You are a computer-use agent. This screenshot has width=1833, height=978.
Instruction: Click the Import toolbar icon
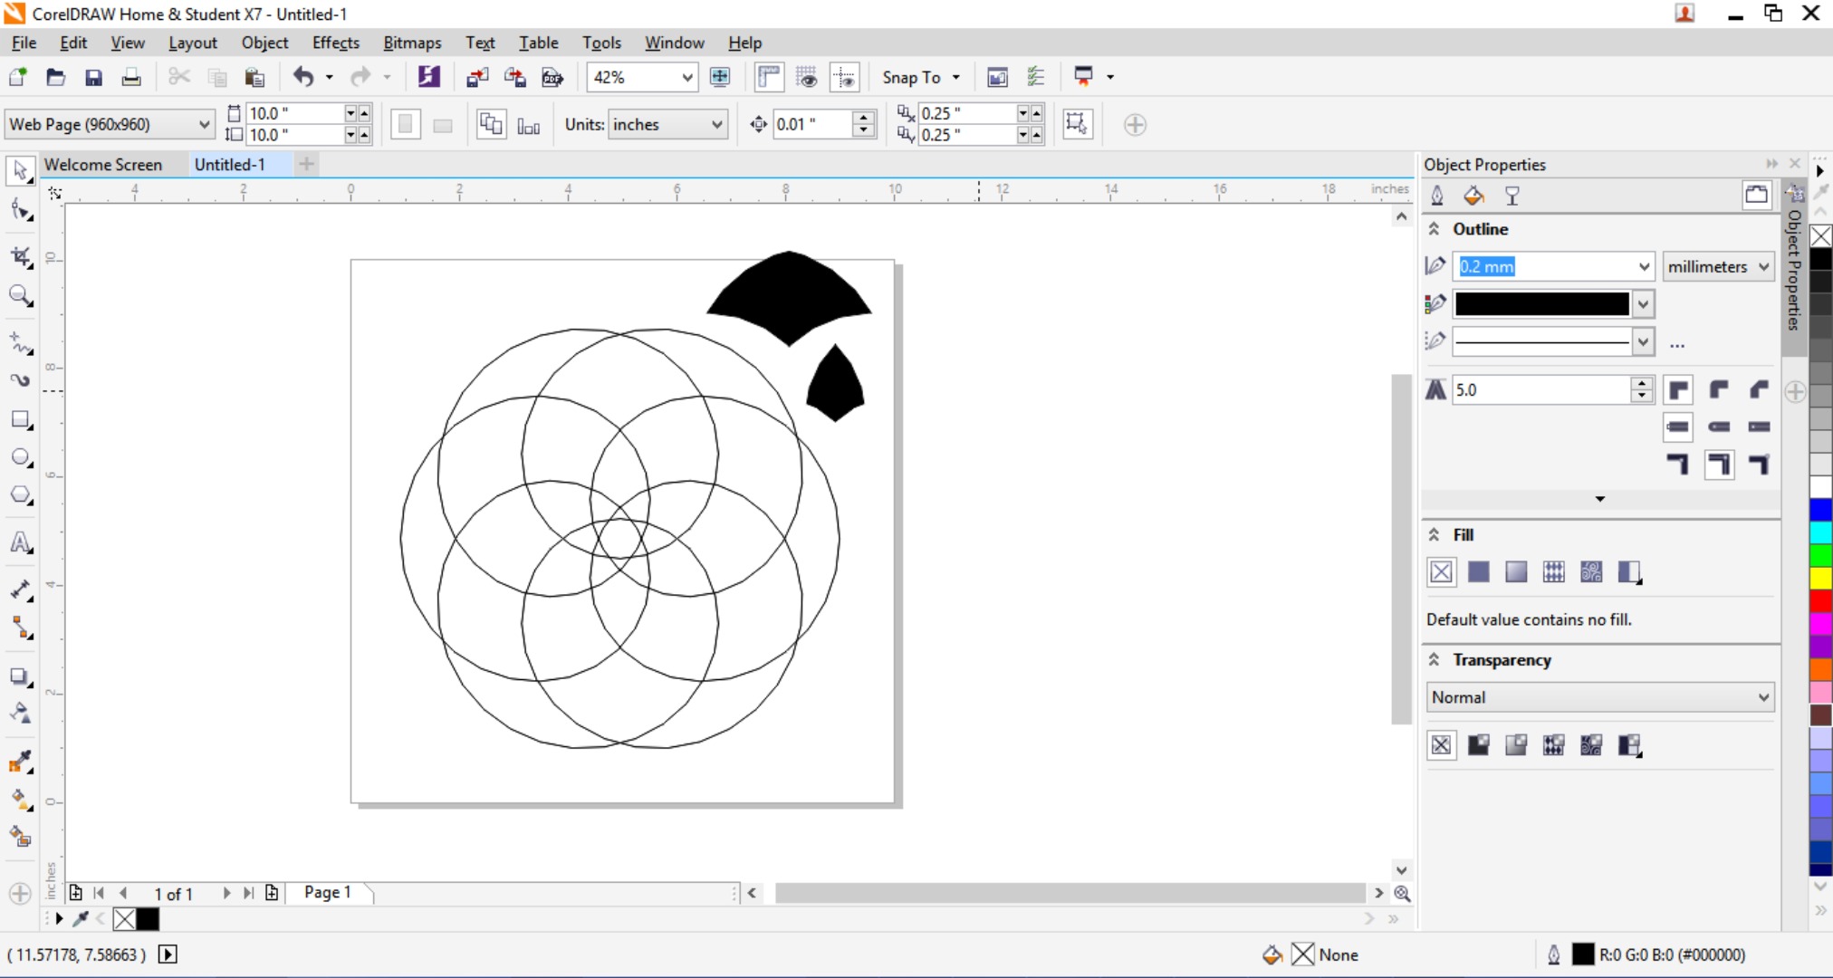point(476,77)
